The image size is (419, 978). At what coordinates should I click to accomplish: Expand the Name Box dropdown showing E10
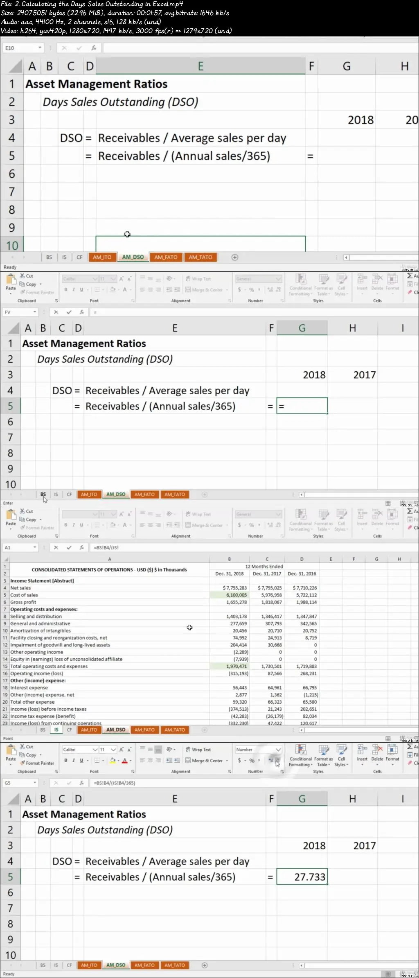click(x=40, y=48)
